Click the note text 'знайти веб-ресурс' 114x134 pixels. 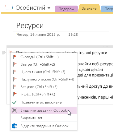click(95, 64)
